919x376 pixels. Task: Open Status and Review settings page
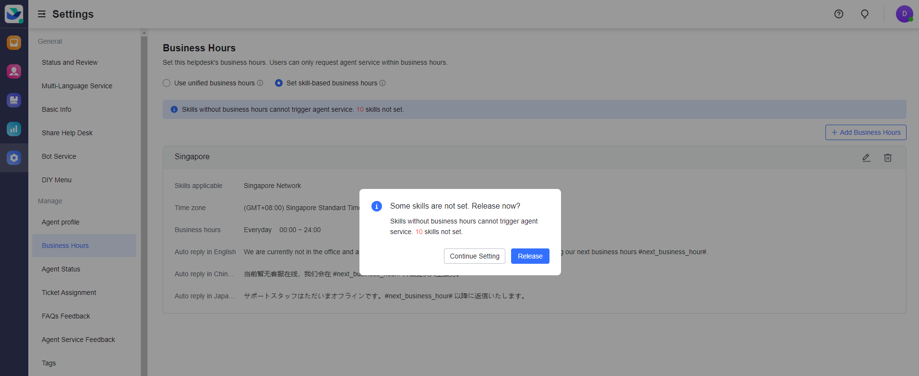pyautogui.click(x=70, y=62)
